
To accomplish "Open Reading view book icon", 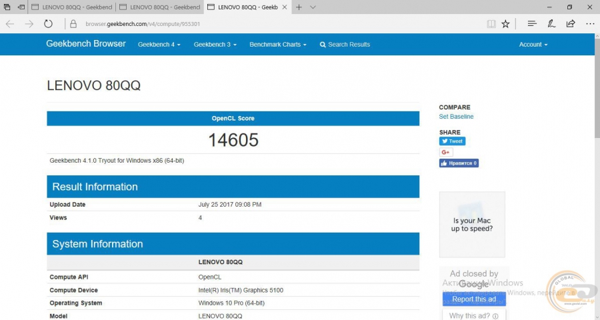I will (491, 24).
